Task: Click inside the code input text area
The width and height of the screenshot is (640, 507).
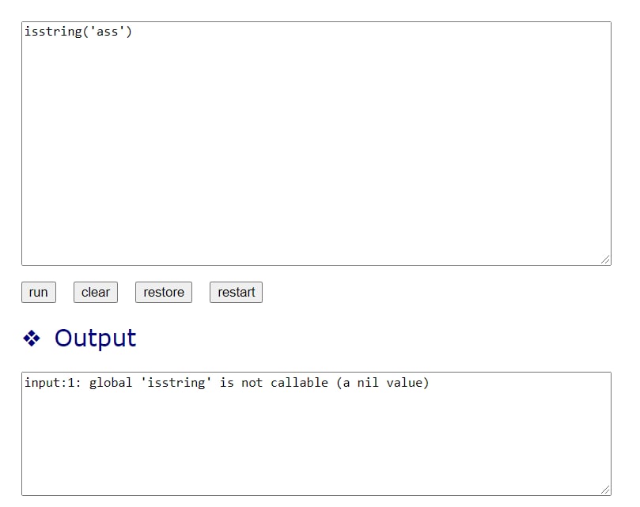Action: [x=316, y=144]
